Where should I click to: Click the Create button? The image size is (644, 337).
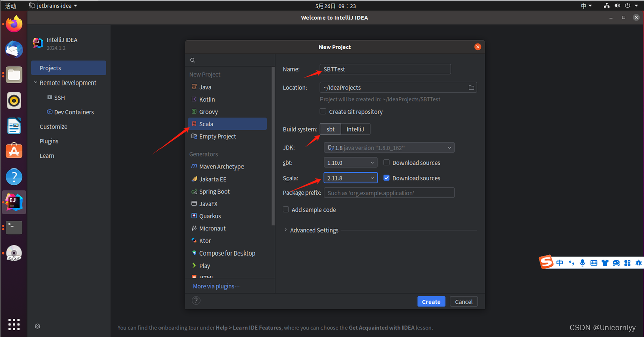point(431,302)
